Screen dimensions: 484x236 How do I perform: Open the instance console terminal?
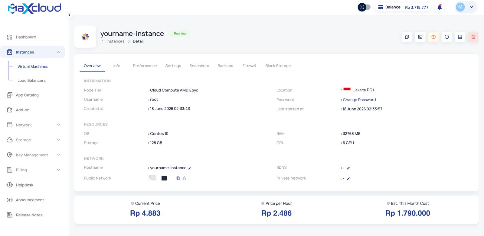point(420,37)
